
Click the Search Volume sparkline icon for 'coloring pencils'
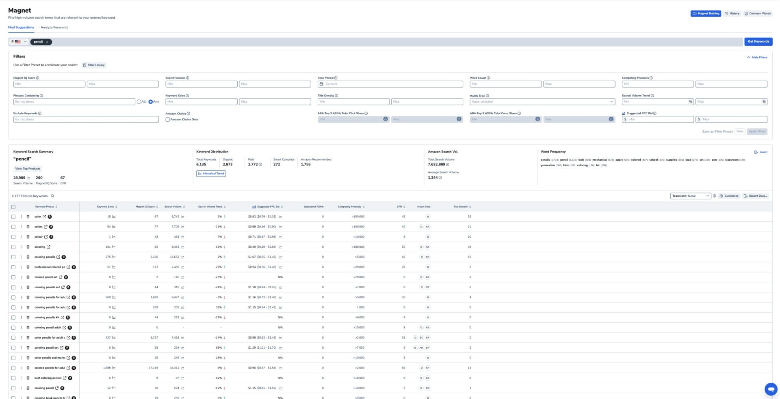[x=182, y=257]
